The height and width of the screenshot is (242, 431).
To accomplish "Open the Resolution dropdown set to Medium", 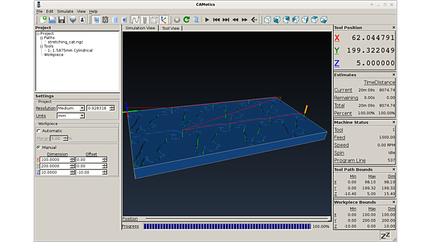I will 70,108.
